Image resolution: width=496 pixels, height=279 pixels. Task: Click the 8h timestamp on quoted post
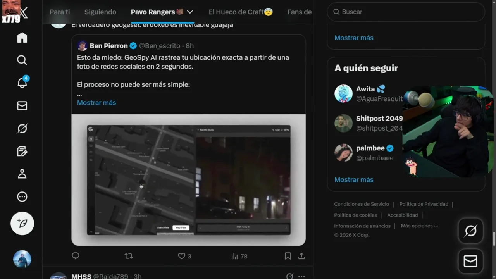189,46
